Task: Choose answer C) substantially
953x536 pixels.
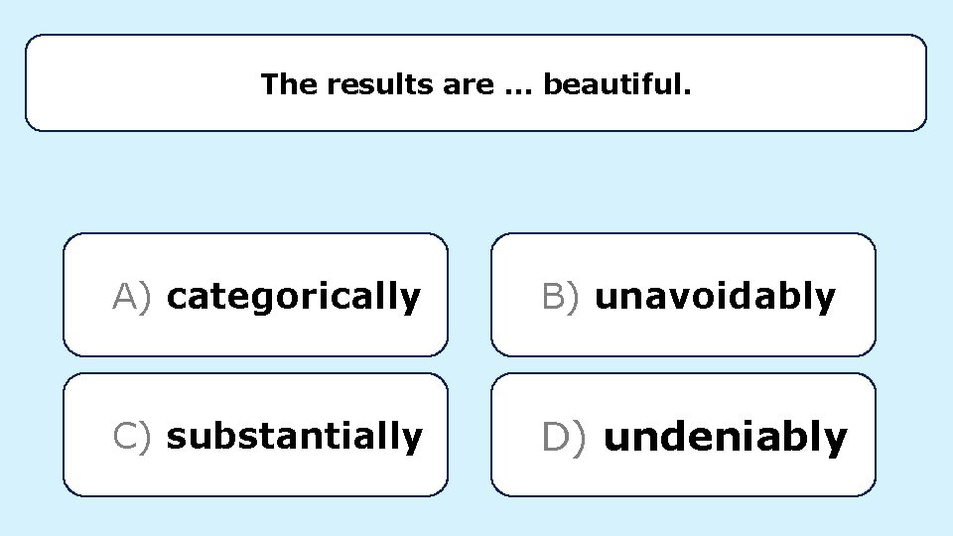Action: pos(255,435)
